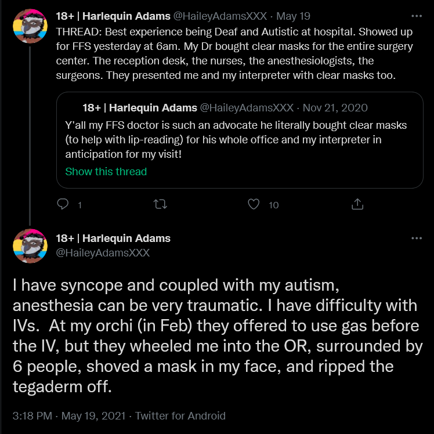Retweet the first tweet in thread

point(160,204)
